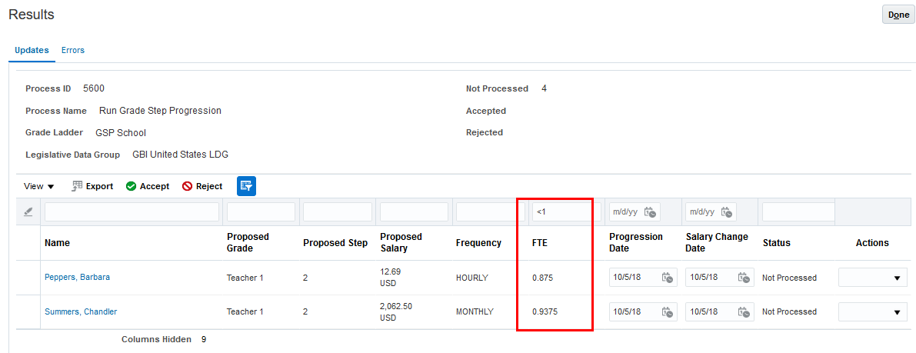Open the Summers, Chandler employee link
The width and height of the screenshot is (916, 353).
[81, 311]
